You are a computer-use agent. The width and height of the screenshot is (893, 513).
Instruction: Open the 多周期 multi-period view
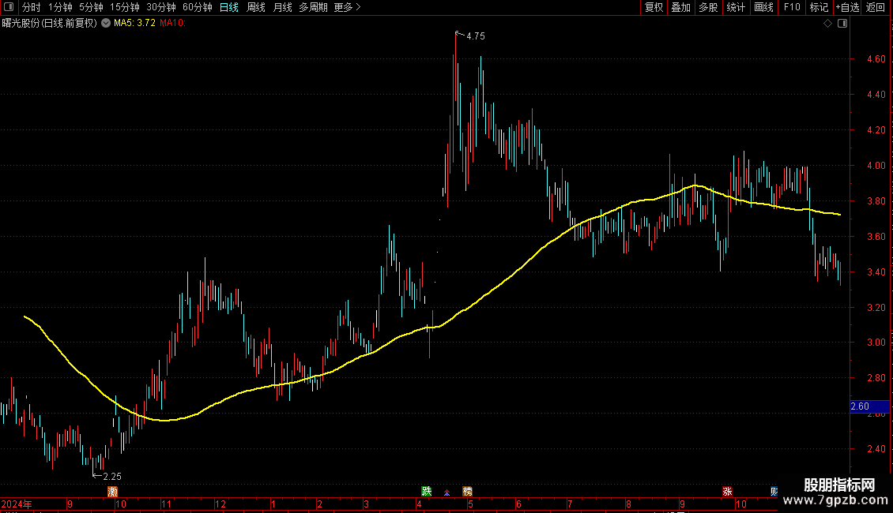coord(313,7)
